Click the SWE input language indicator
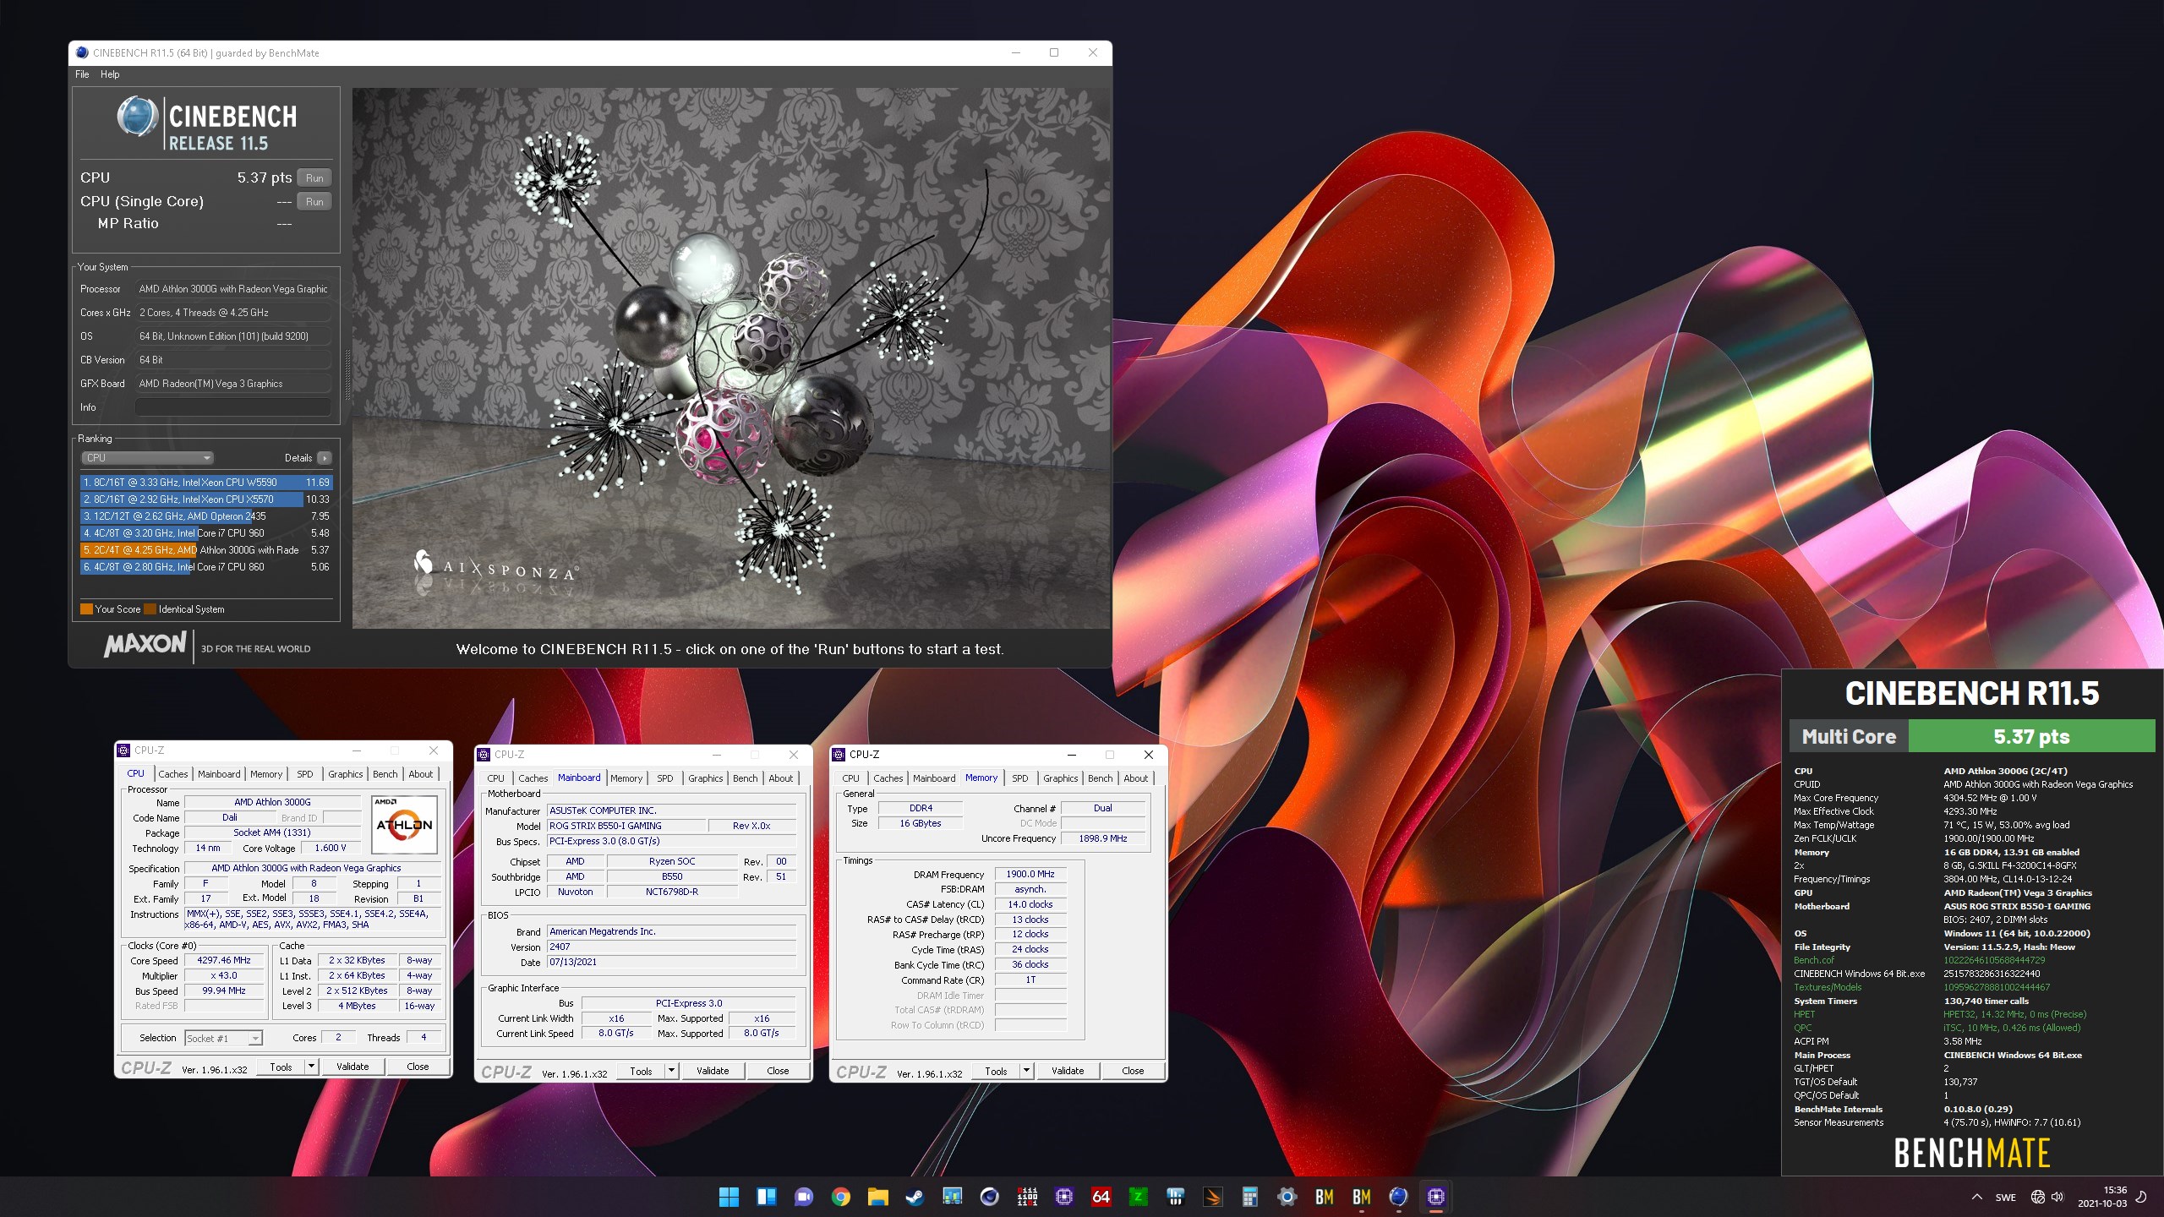The width and height of the screenshot is (2164, 1217). click(x=2005, y=1198)
